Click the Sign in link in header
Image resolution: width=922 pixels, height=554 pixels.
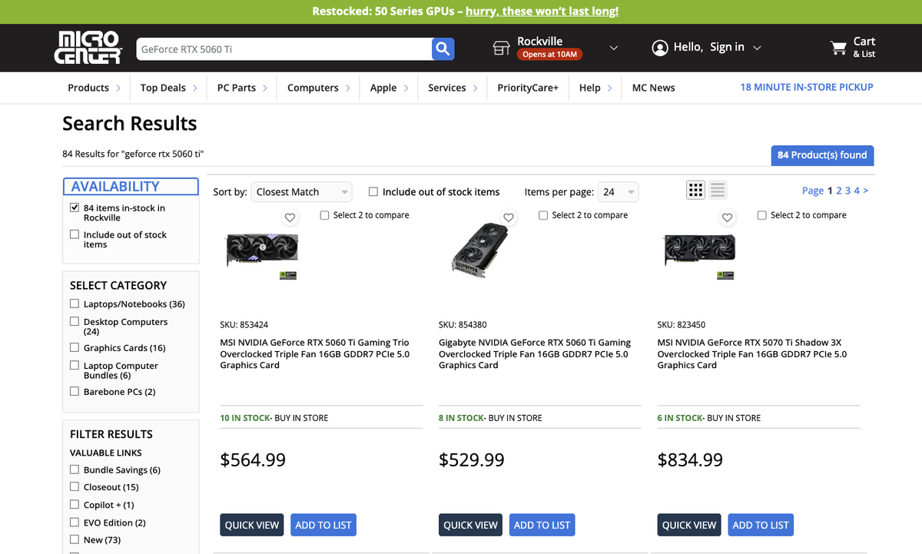[x=727, y=47]
